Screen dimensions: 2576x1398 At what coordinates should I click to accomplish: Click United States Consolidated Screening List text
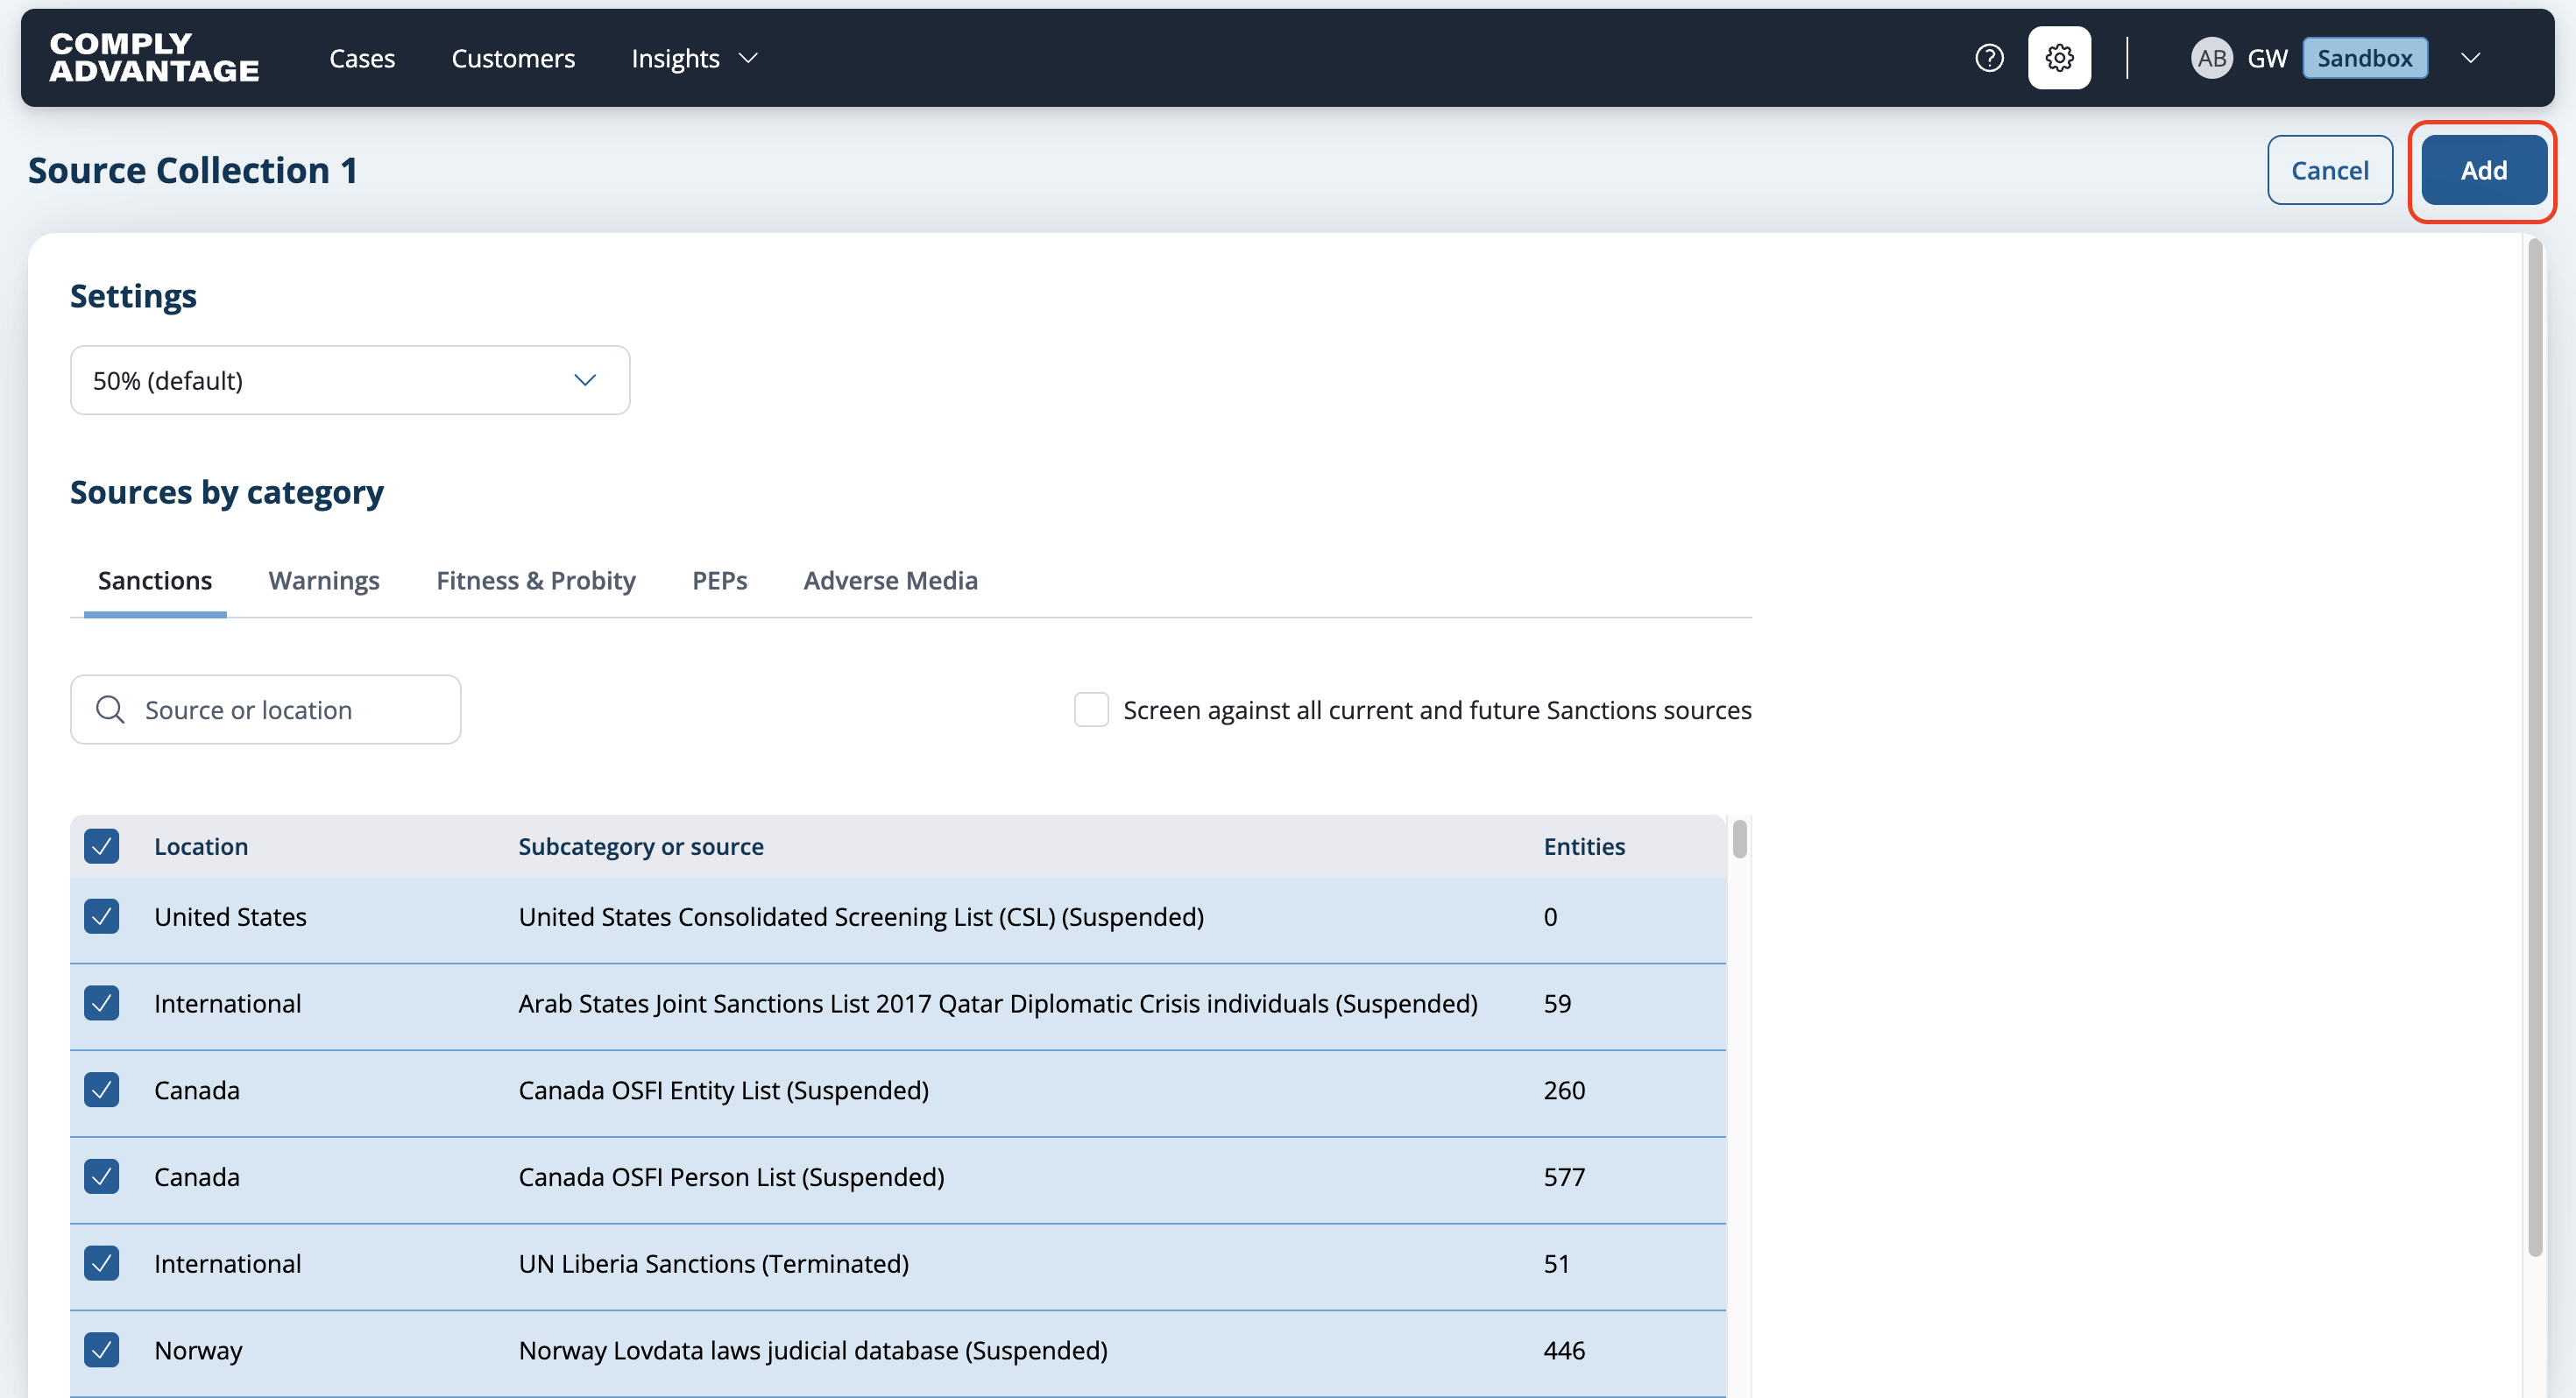click(x=861, y=917)
